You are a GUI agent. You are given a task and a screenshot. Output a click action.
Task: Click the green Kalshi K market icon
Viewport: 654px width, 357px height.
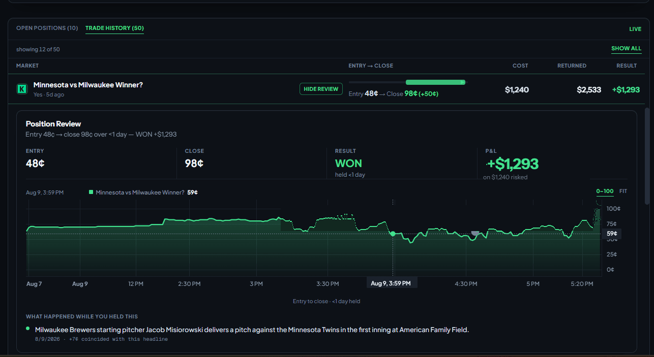coord(21,89)
